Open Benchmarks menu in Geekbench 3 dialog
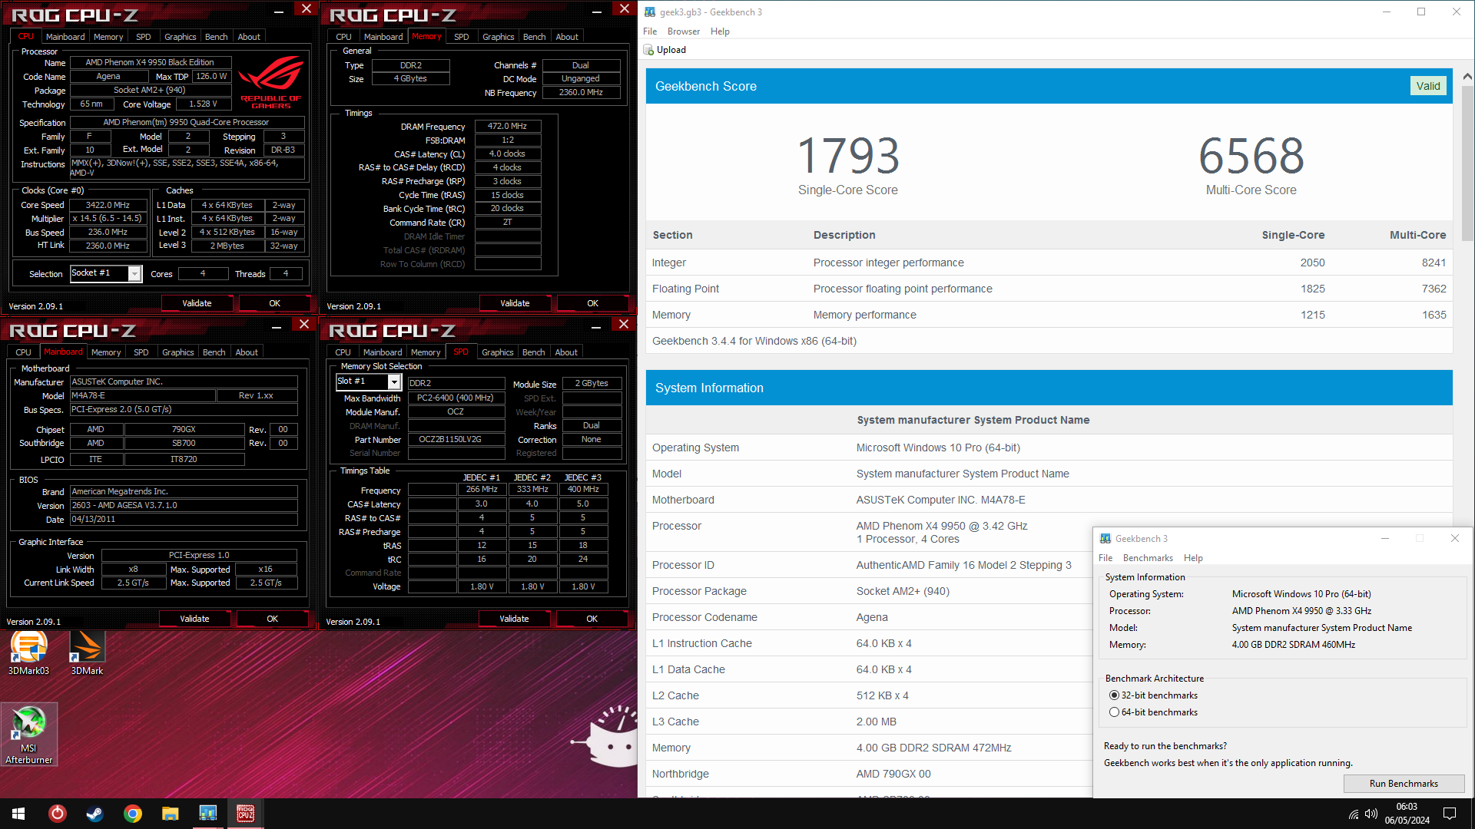 (x=1148, y=558)
